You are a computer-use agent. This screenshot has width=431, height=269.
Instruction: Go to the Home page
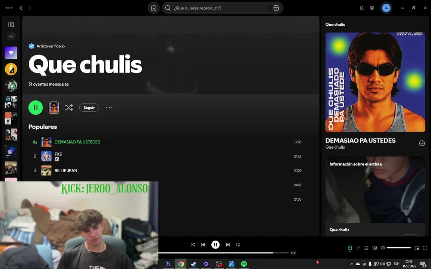[154, 8]
